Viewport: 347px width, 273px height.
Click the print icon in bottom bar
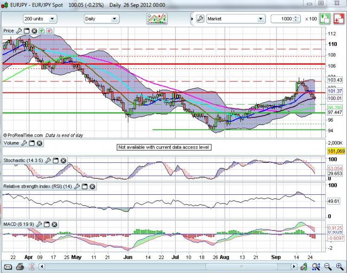(x=20, y=267)
